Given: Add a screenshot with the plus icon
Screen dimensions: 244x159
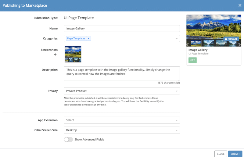Looking at the screenshot, I should (55, 55).
